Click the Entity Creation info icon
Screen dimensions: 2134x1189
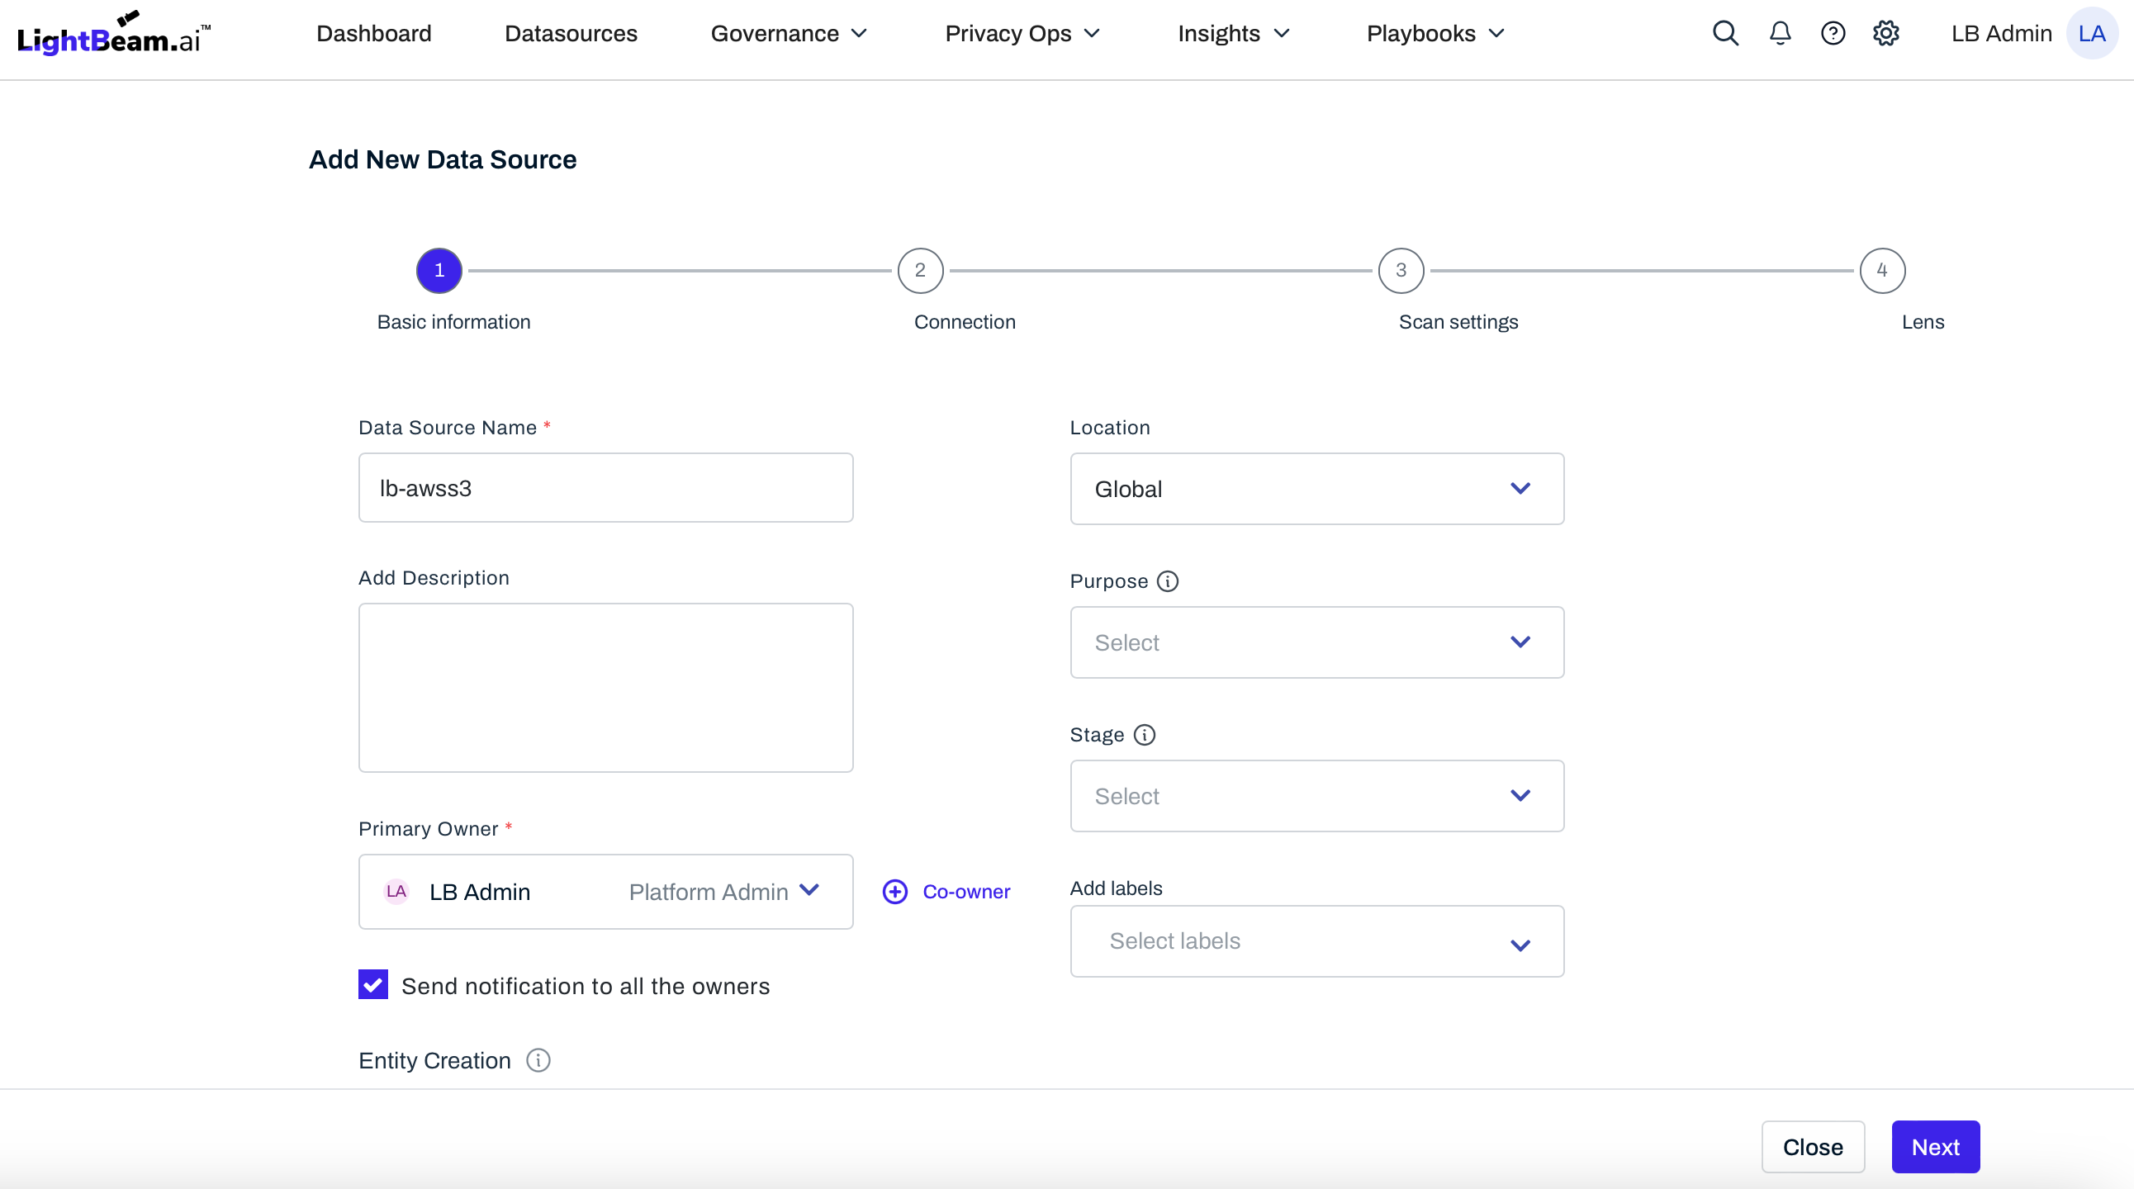coord(538,1060)
